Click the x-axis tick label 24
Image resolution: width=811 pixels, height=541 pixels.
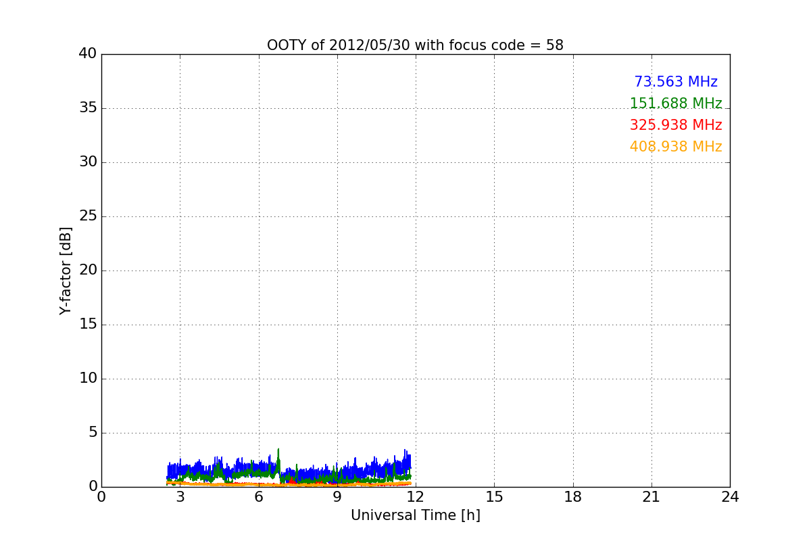pos(730,496)
